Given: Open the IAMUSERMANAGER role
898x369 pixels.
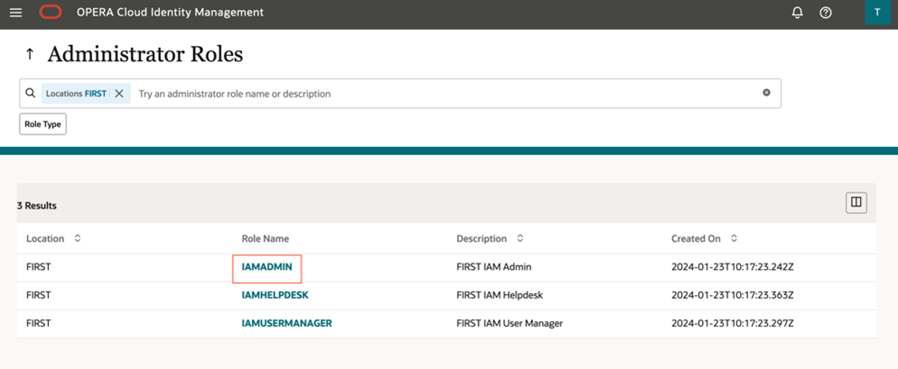Looking at the screenshot, I should (x=287, y=323).
